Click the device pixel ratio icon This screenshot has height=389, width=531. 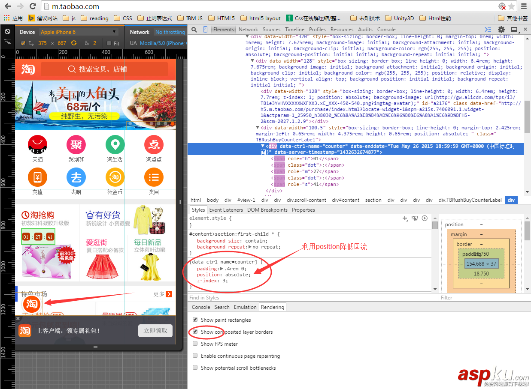tap(87, 43)
